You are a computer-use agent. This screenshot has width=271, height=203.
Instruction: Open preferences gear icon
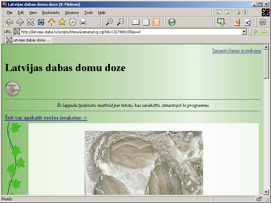263,22
